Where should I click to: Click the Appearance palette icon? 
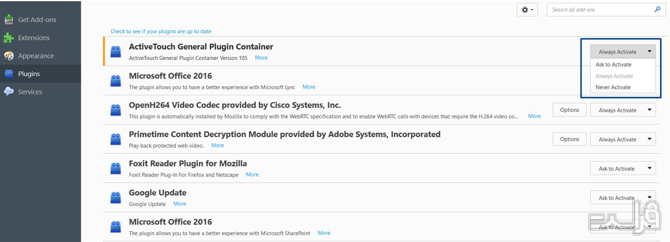pos(9,55)
